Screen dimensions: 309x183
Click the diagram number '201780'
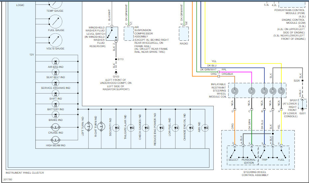(8, 179)
